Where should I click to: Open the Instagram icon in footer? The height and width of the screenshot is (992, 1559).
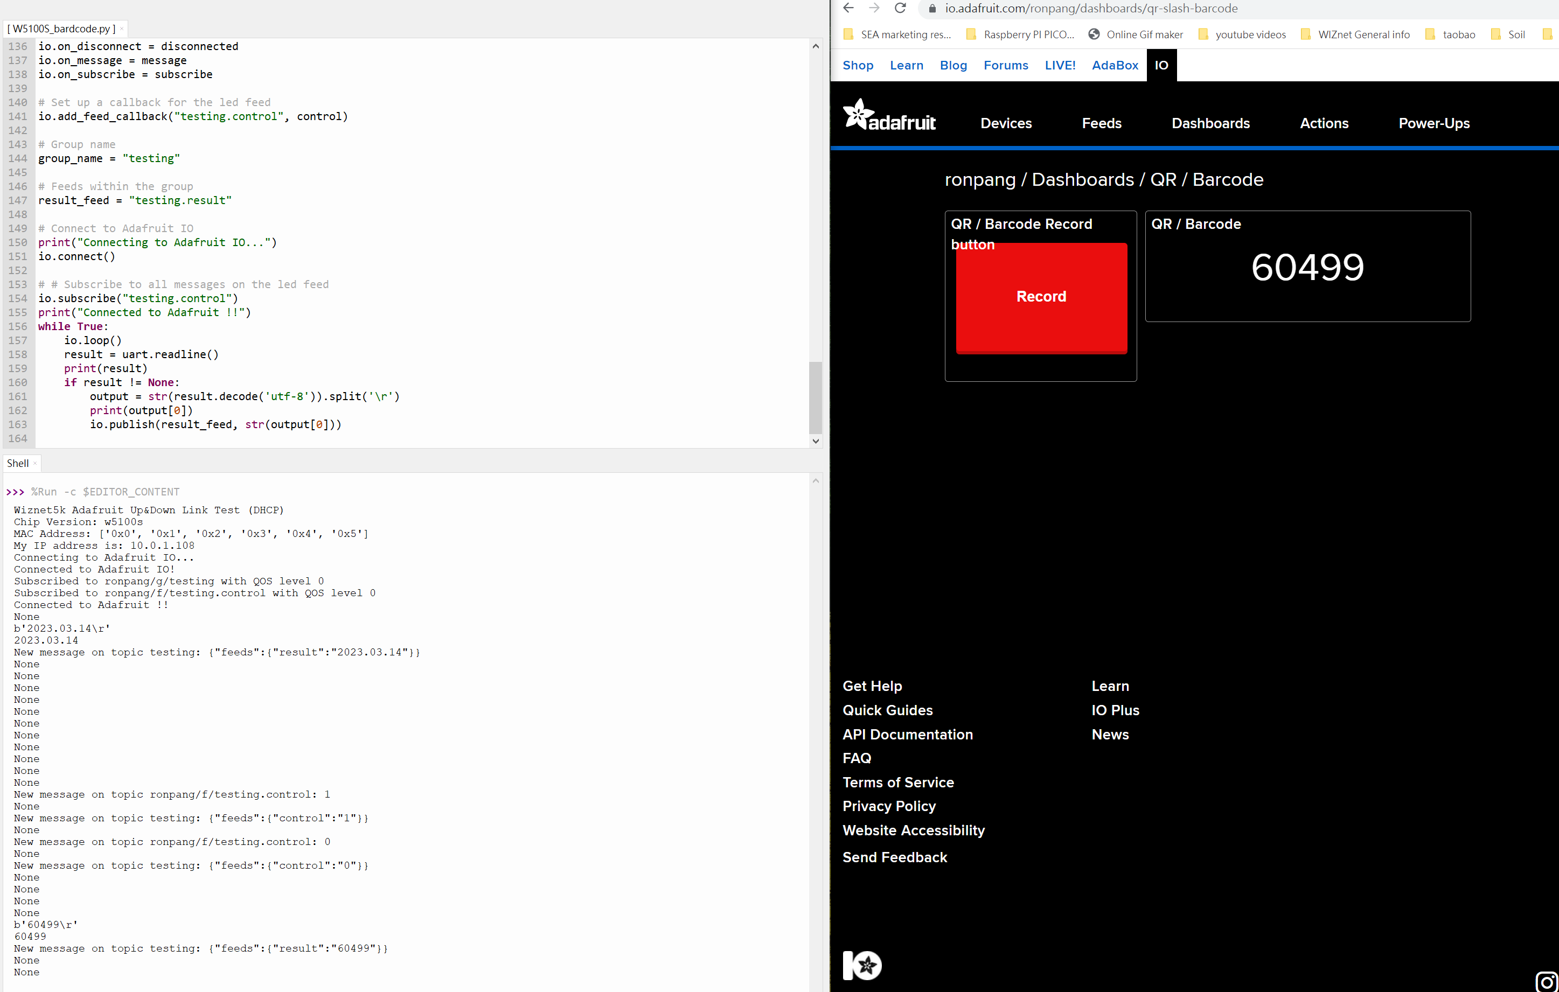[x=1546, y=981]
